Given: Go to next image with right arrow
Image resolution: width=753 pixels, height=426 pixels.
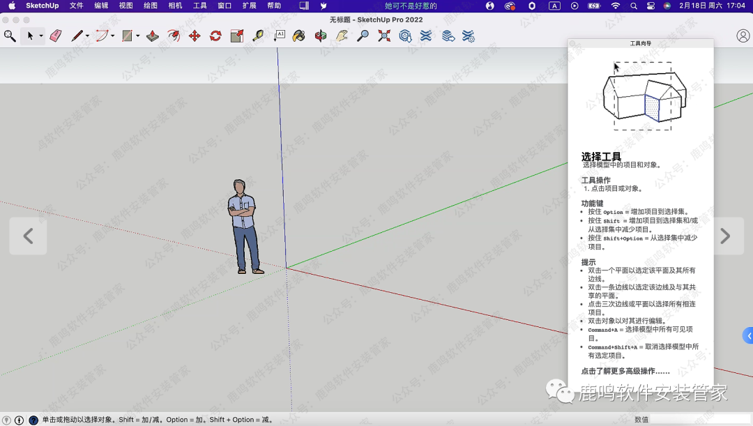Looking at the screenshot, I should 725,236.
